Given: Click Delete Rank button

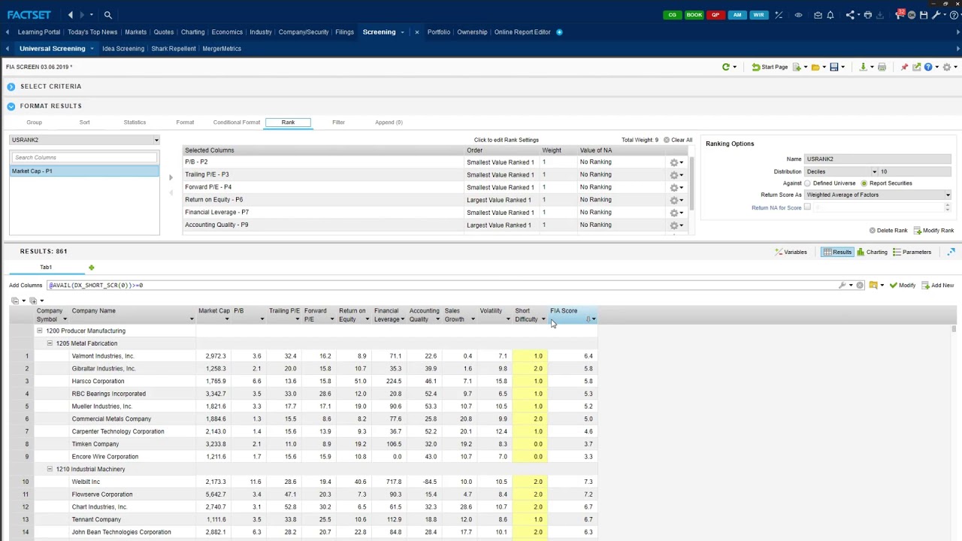Looking at the screenshot, I should (888, 231).
